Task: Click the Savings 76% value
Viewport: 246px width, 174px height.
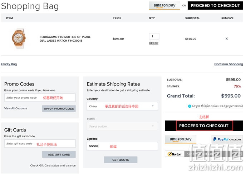Action: point(237,86)
